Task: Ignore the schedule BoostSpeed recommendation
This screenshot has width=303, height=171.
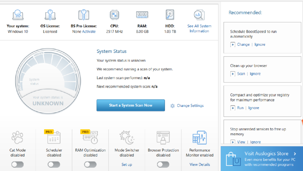Action: click(260, 44)
